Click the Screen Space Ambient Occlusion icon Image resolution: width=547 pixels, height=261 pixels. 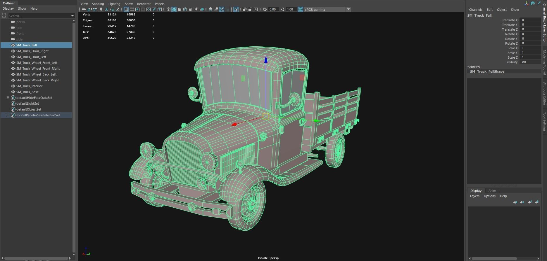click(x=210, y=9)
